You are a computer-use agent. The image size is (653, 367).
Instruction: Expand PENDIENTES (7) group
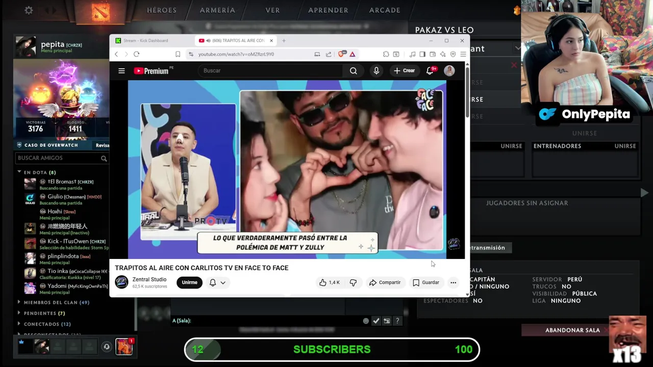(19, 313)
